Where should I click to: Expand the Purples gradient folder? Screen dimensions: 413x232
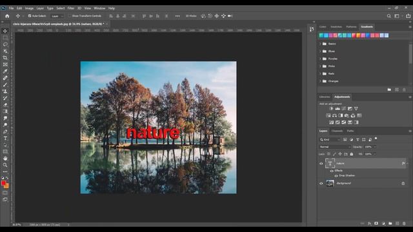click(320, 59)
